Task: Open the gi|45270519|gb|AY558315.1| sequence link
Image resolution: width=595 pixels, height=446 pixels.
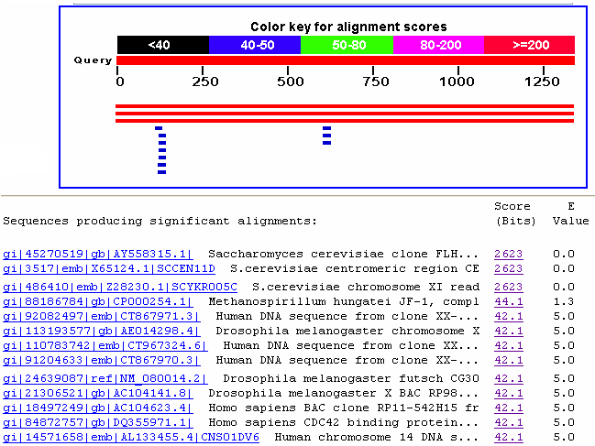Action: [x=98, y=254]
